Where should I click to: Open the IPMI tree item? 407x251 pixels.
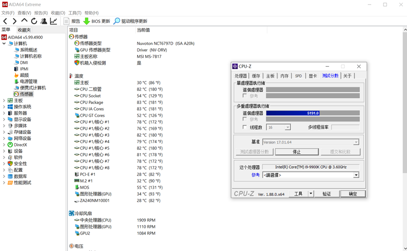click(24, 69)
